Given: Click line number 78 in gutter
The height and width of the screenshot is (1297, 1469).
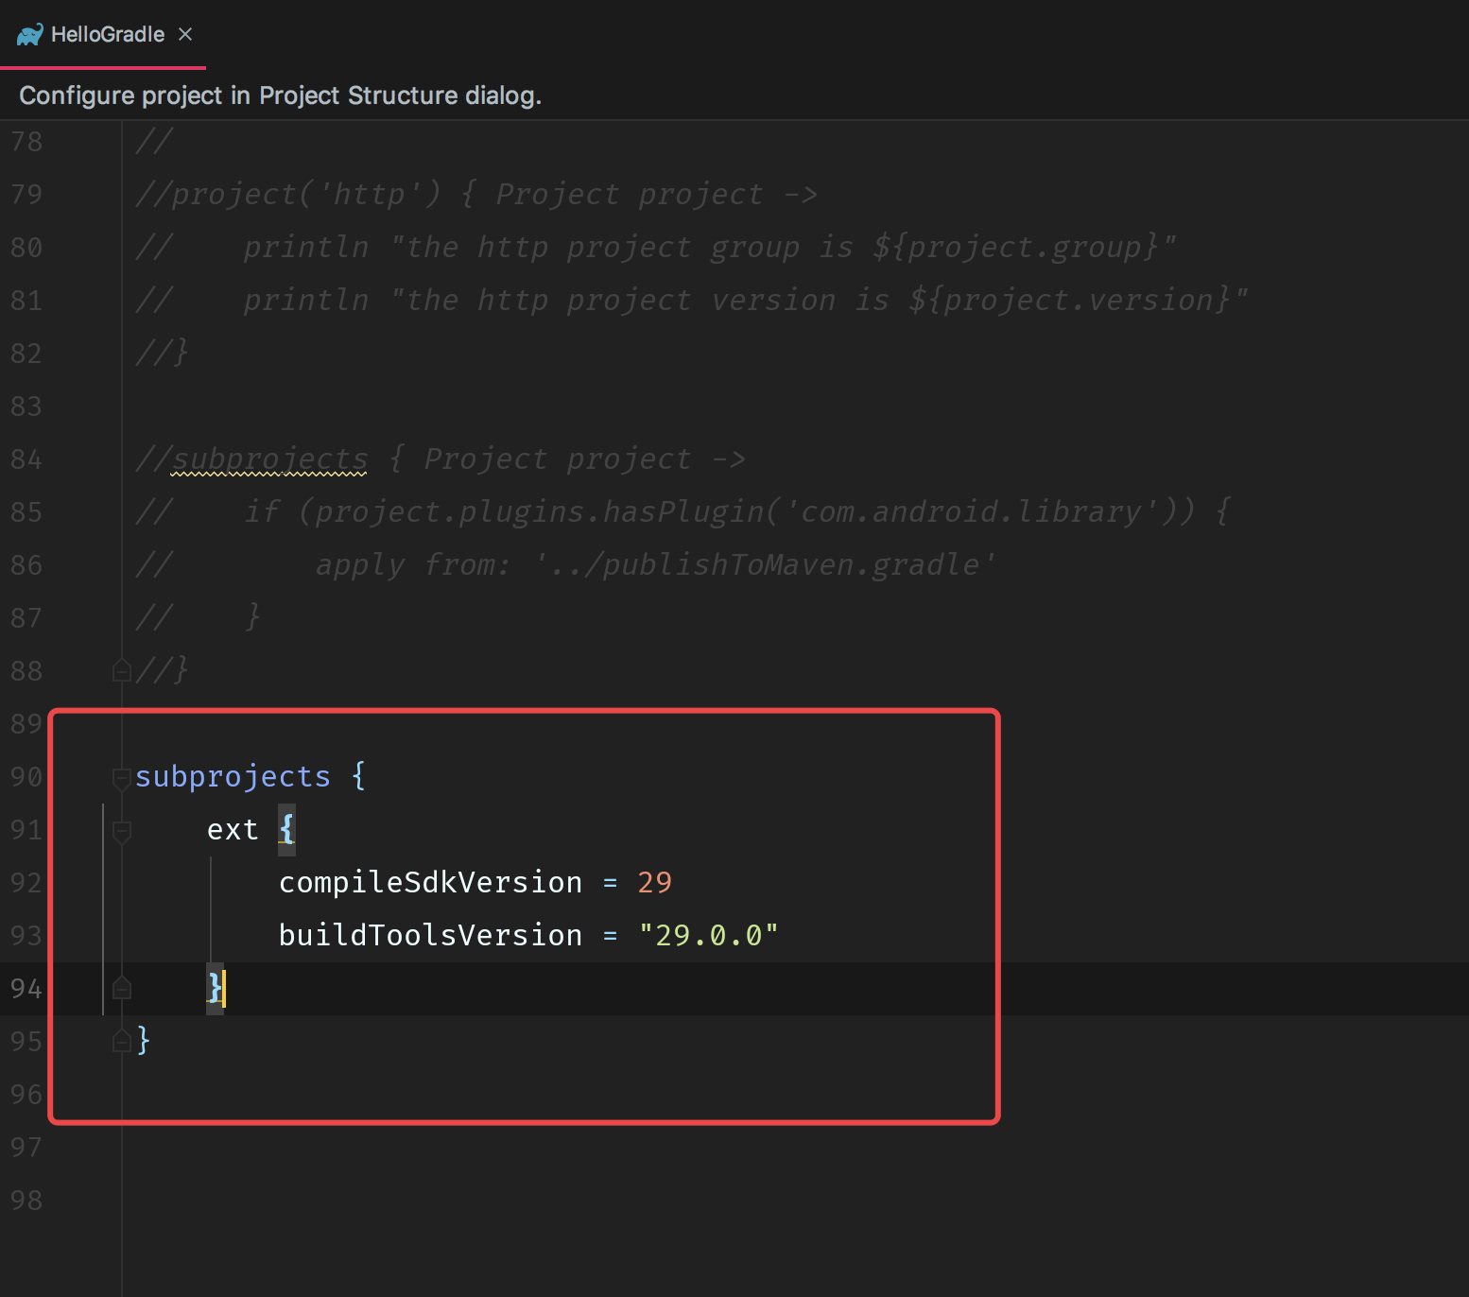Looking at the screenshot, I should pyautogui.click(x=26, y=142).
